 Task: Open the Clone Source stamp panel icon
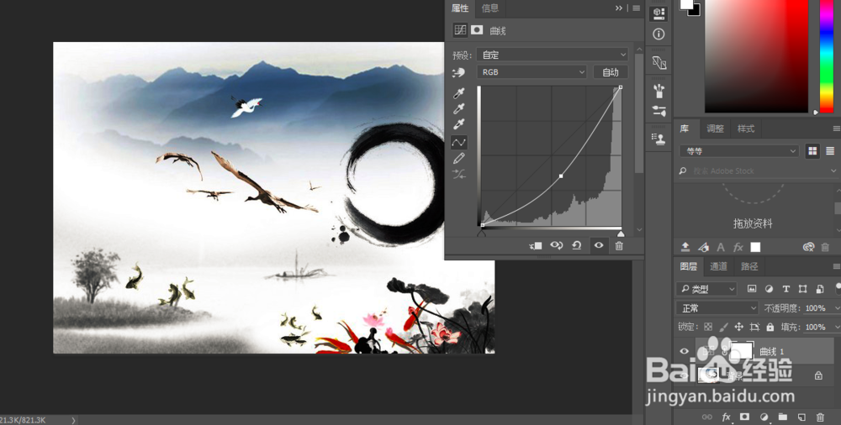659,139
